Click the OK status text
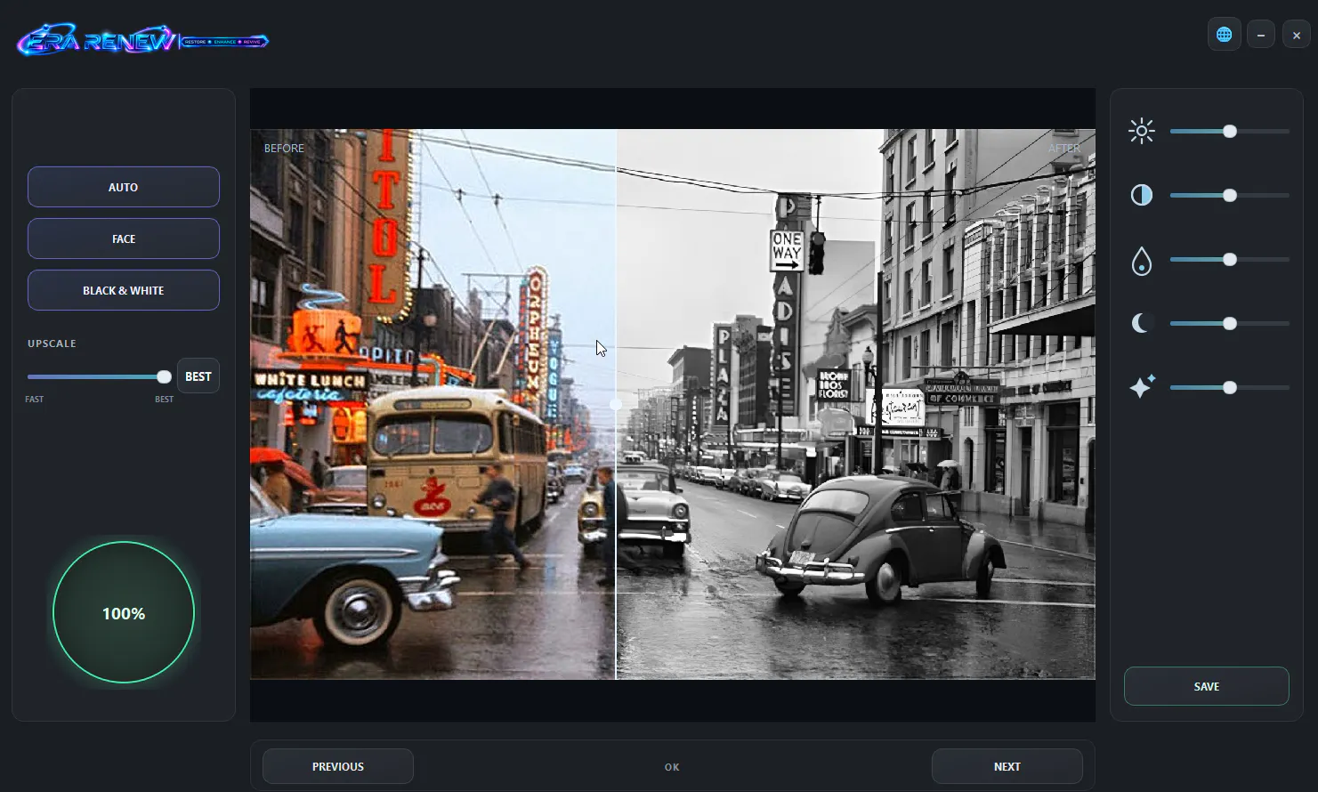Screen dimensions: 1318x792 coord(672,767)
